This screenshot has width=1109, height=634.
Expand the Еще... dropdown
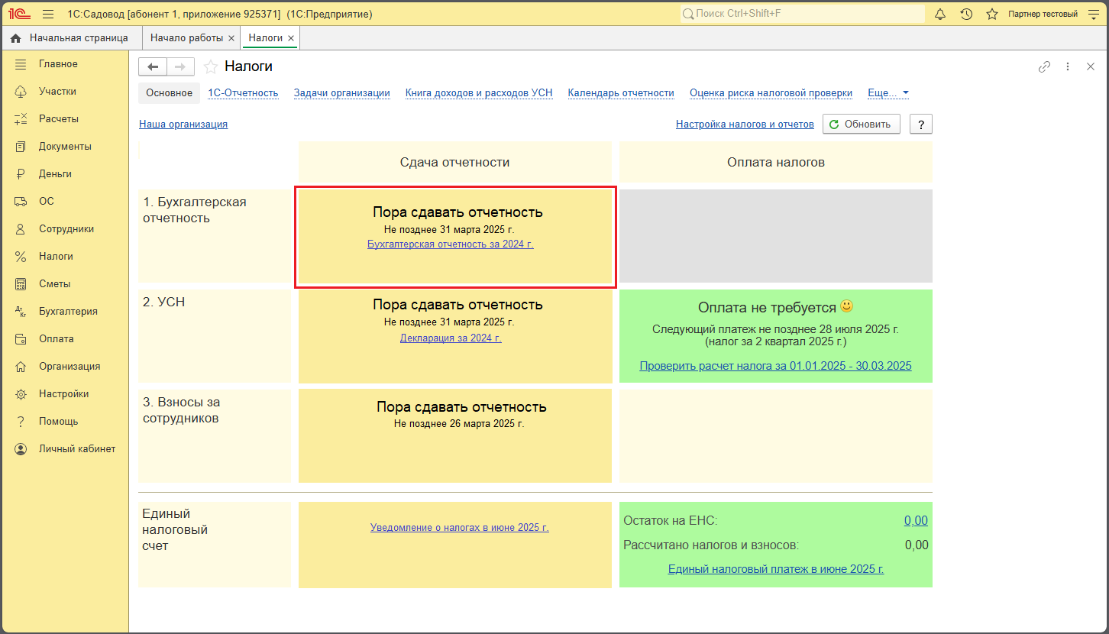tap(888, 93)
